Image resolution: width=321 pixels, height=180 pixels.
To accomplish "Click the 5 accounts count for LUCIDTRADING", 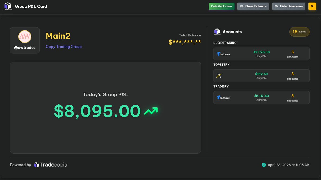I will [292, 54].
